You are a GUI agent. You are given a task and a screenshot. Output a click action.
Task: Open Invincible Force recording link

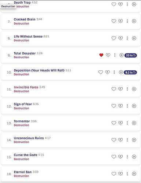tap(26, 87)
